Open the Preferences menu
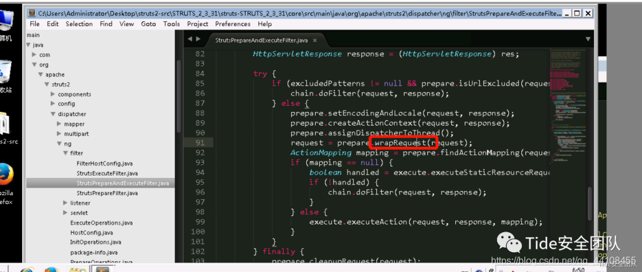 coord(232,24)
